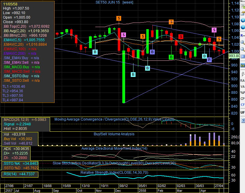Click the Buy/Sell Volume Analysis panel title

[x=114, y=134]
